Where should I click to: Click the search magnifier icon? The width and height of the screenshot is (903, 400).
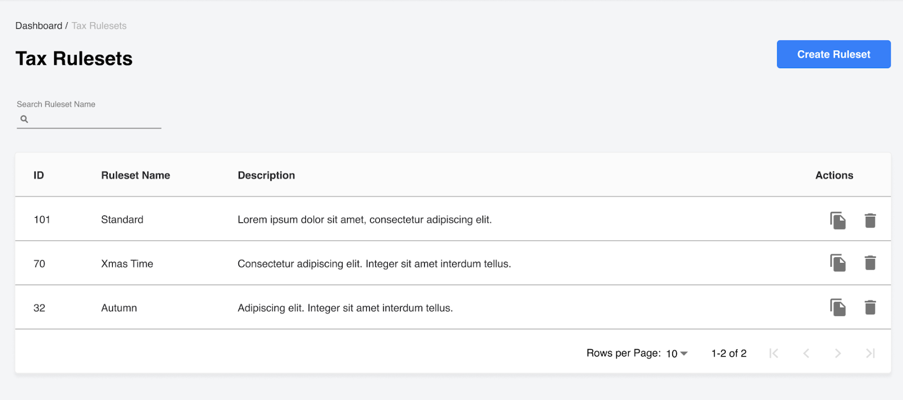pos(24,119)
